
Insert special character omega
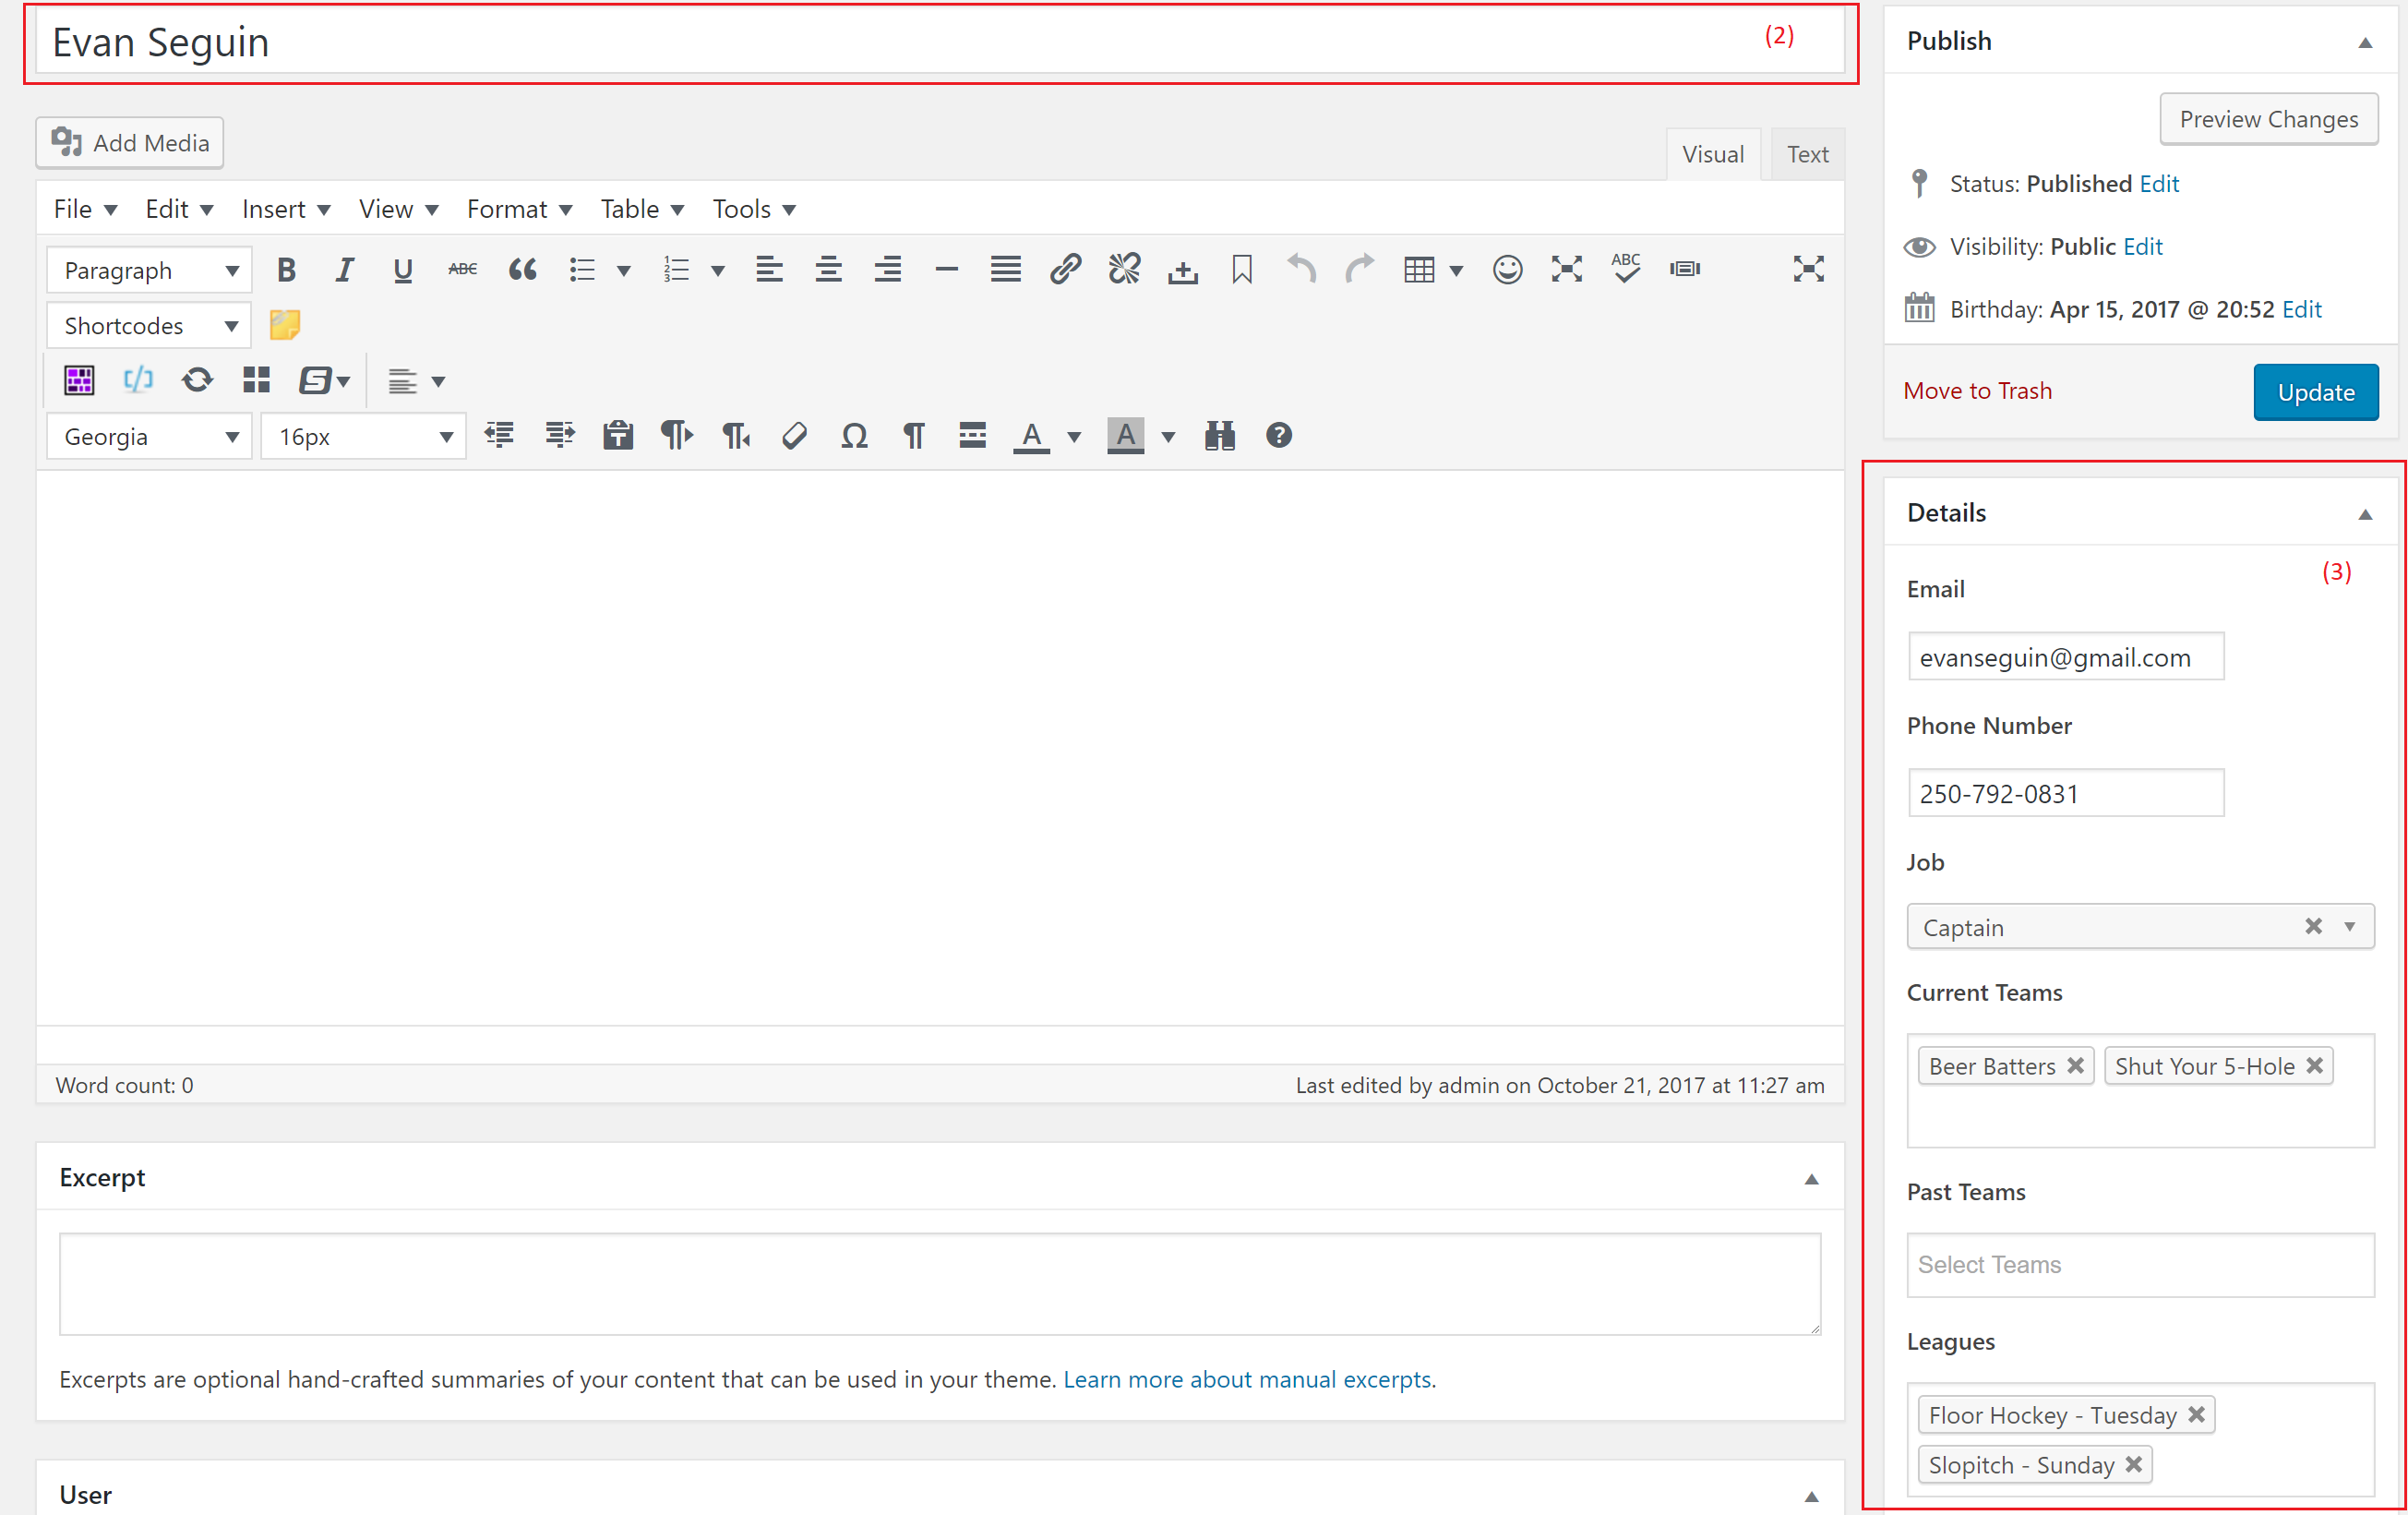pos(854,436)
